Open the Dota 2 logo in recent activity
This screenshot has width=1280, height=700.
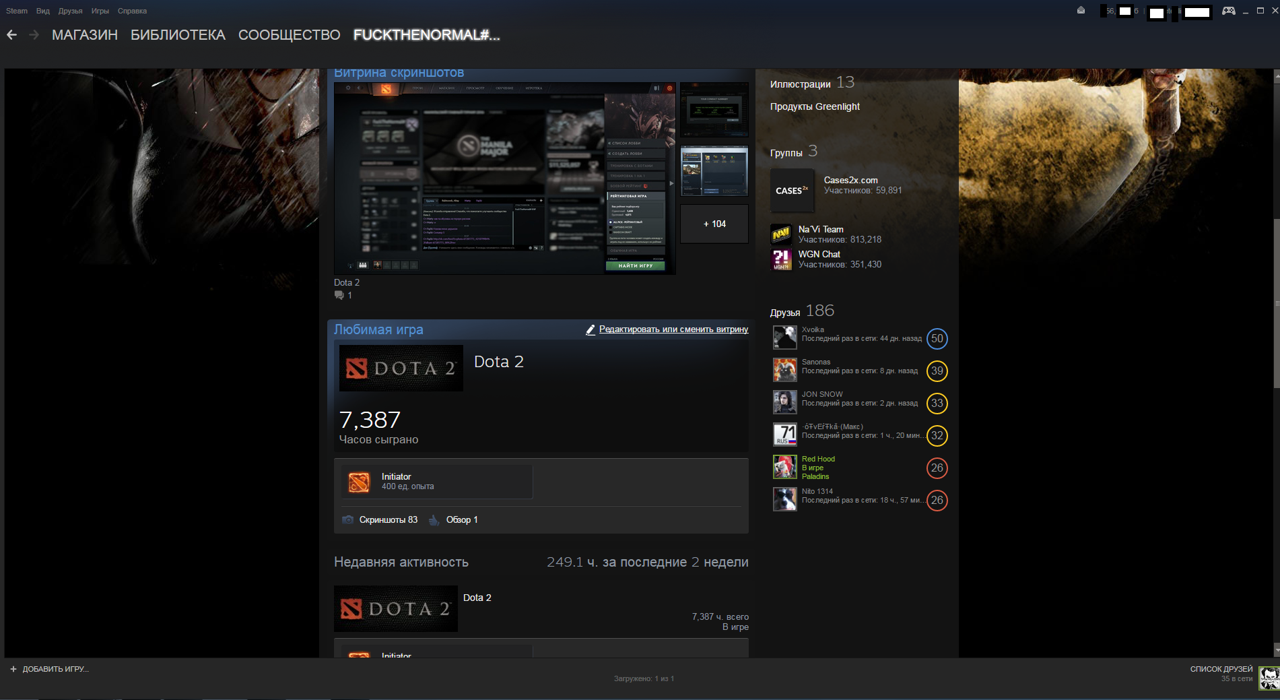pyautogui.click(x=396, y=609)
